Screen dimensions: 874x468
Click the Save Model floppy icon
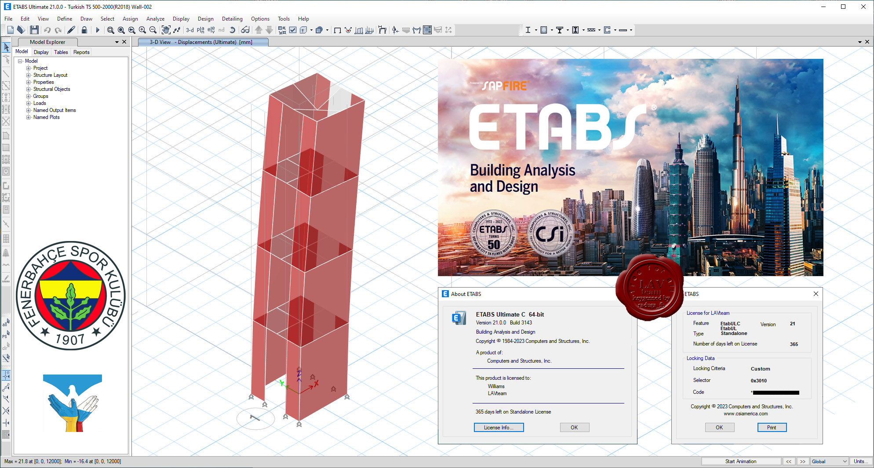(34, 30)
